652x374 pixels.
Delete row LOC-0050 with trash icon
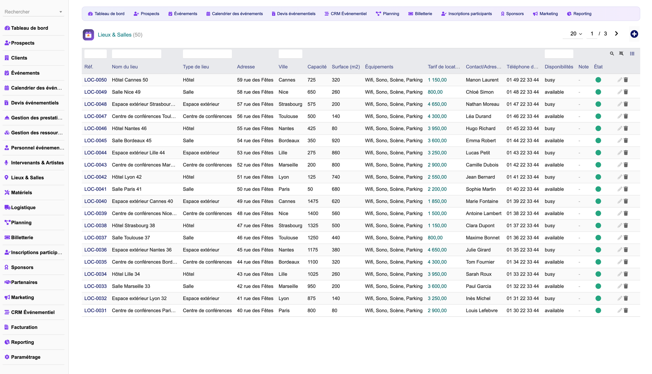[x=626, y=80]
